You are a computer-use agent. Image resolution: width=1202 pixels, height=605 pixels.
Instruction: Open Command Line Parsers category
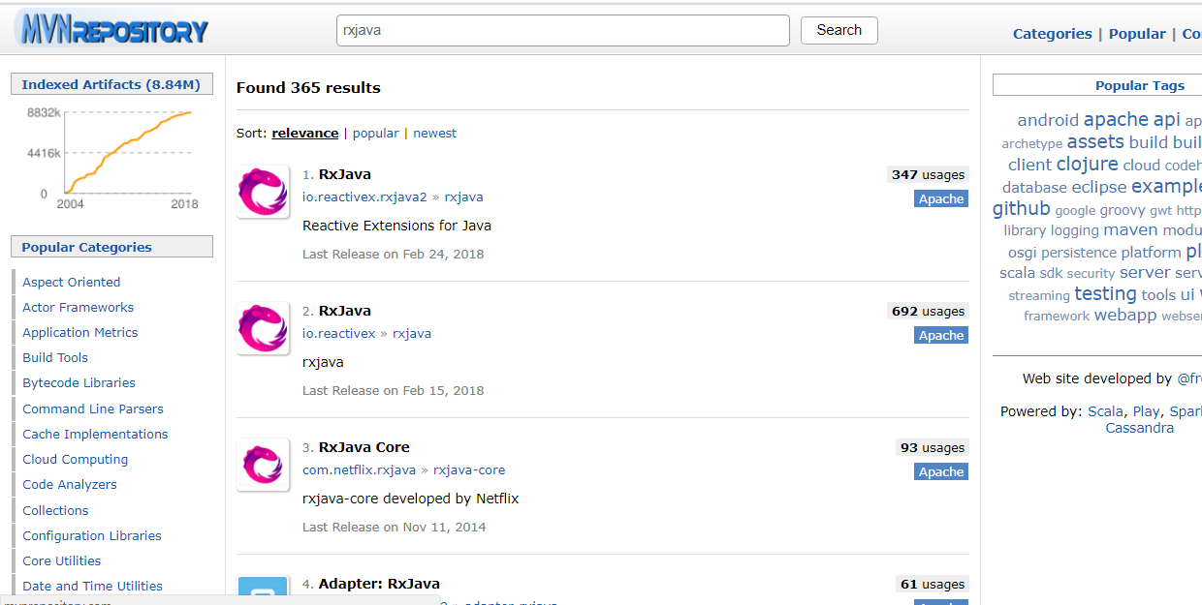[x=93, y=409]
